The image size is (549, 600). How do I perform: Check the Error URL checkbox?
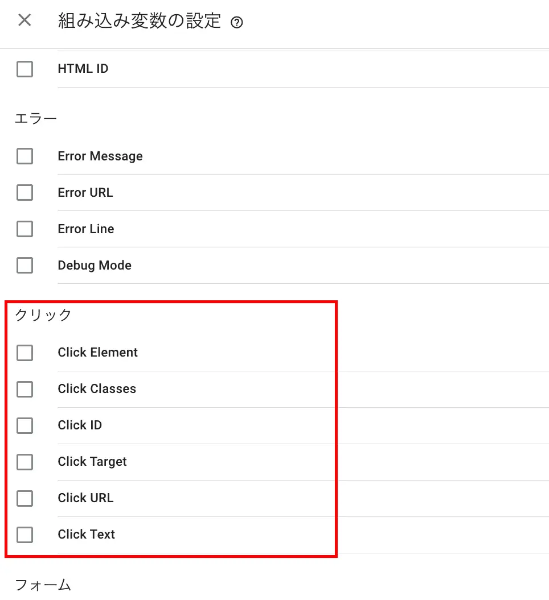[x=24, y=192]
